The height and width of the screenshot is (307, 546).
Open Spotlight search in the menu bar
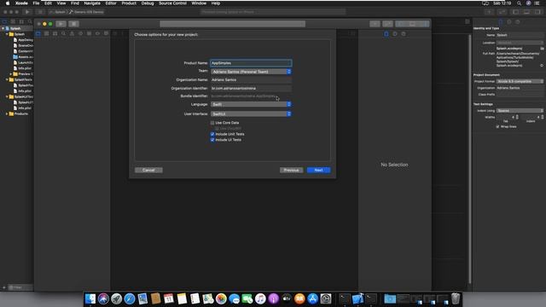pos(519,3)
